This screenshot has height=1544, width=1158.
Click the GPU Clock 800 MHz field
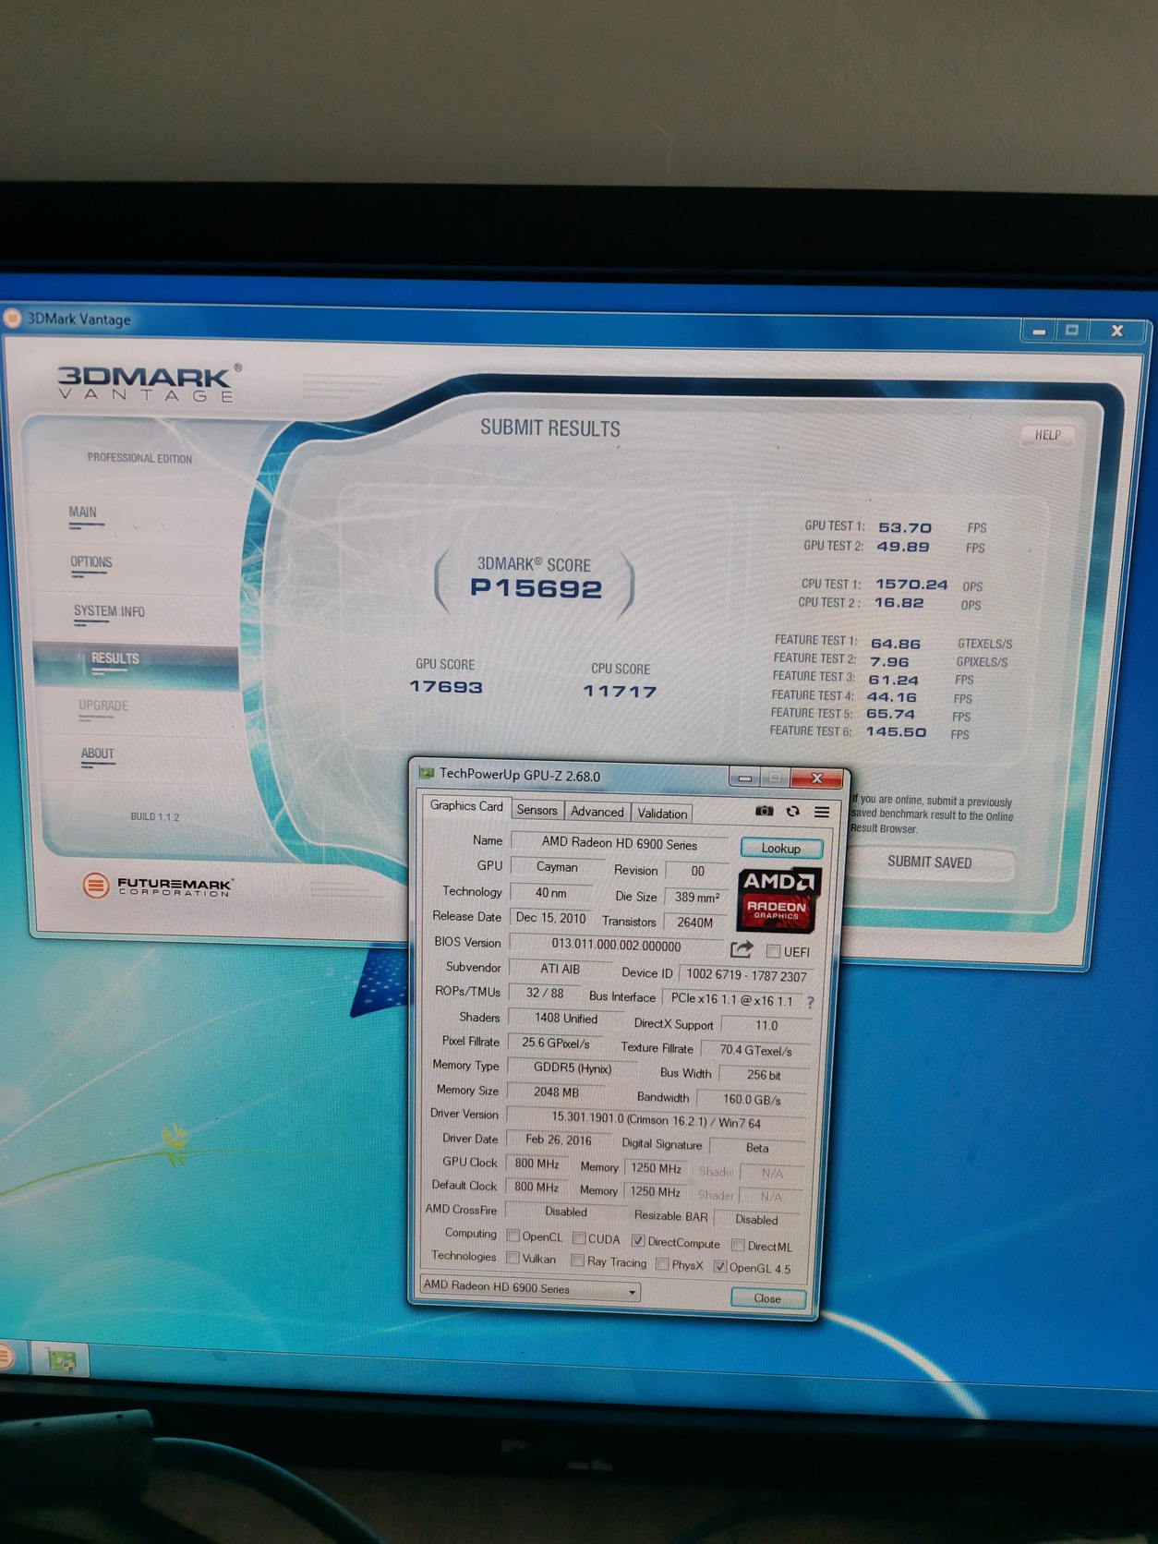(537, 1164)
